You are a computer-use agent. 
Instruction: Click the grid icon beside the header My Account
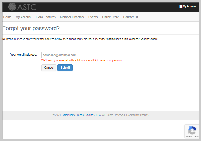coord(181,6)
